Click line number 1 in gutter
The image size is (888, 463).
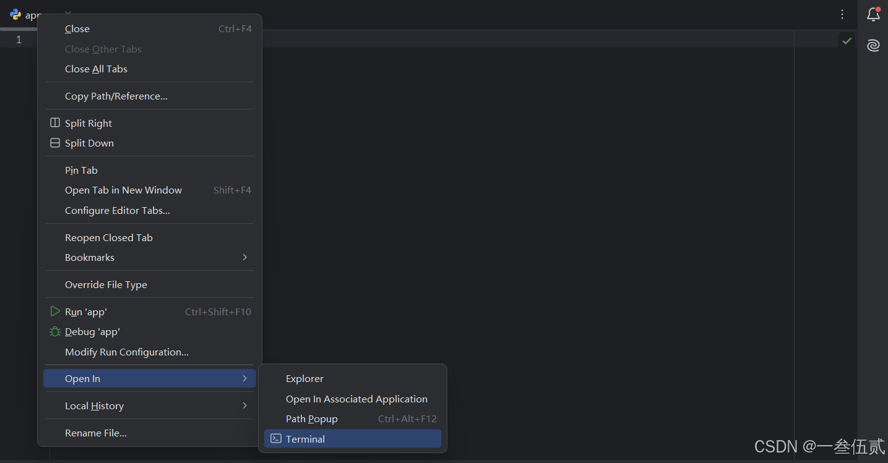tap(19, 40)
